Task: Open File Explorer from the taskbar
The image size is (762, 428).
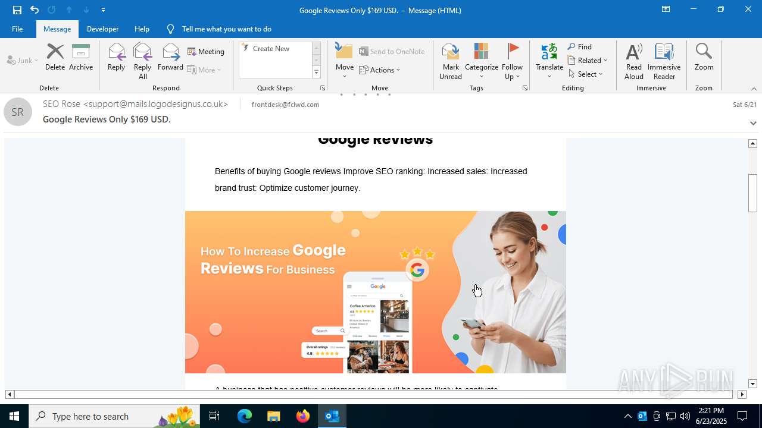Action: [273, 416]
